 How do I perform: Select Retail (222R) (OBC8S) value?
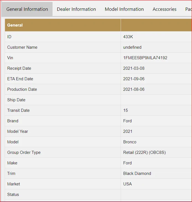pyautogui.click(x=144, y=152)
